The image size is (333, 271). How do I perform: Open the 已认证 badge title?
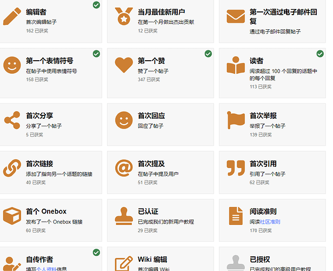click(148, 211)
